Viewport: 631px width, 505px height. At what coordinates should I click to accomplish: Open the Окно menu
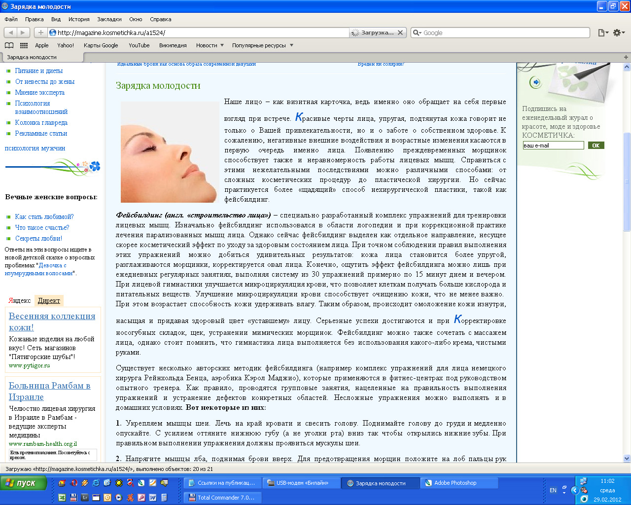click(136, 19)
